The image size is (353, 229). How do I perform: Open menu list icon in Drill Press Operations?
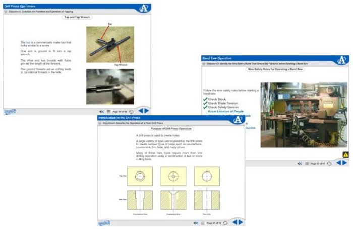(108, 111)
